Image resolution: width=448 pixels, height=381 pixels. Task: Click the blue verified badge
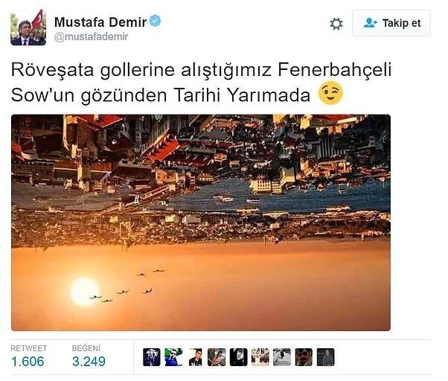[x=155, y=21]
